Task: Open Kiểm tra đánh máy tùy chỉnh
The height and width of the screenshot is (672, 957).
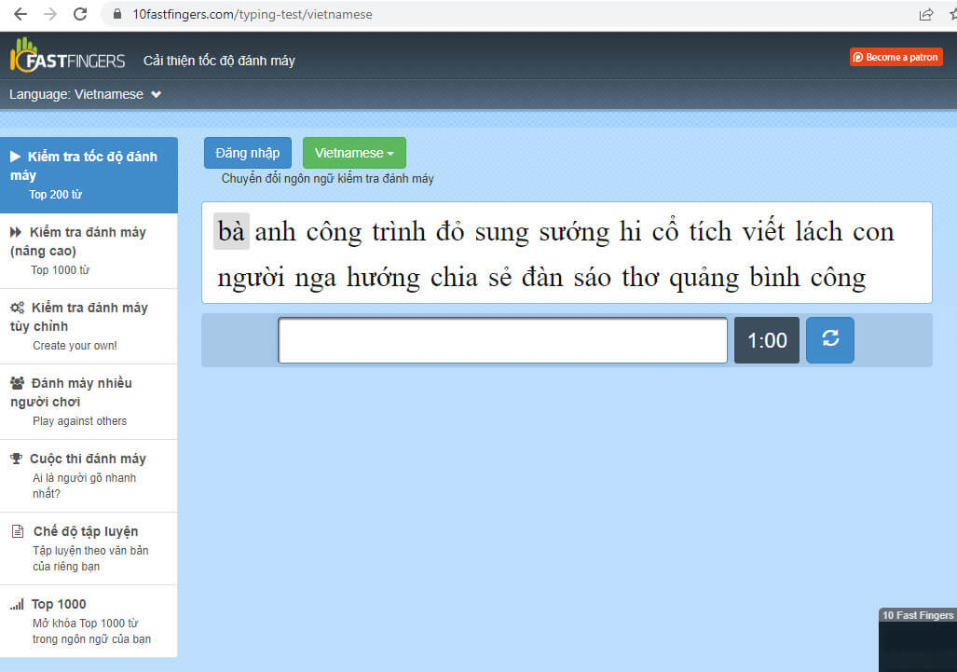Action: (x=89, y=326)
